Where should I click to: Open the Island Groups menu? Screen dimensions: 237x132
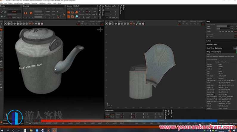click(18, 3)
